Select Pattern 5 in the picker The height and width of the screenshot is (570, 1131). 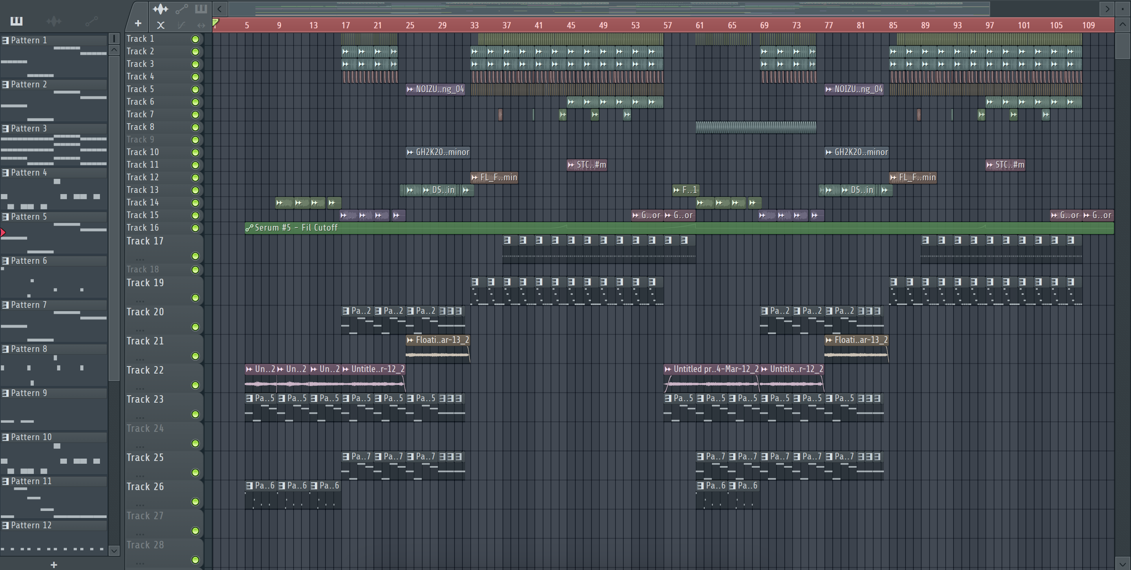pos(29,217)
